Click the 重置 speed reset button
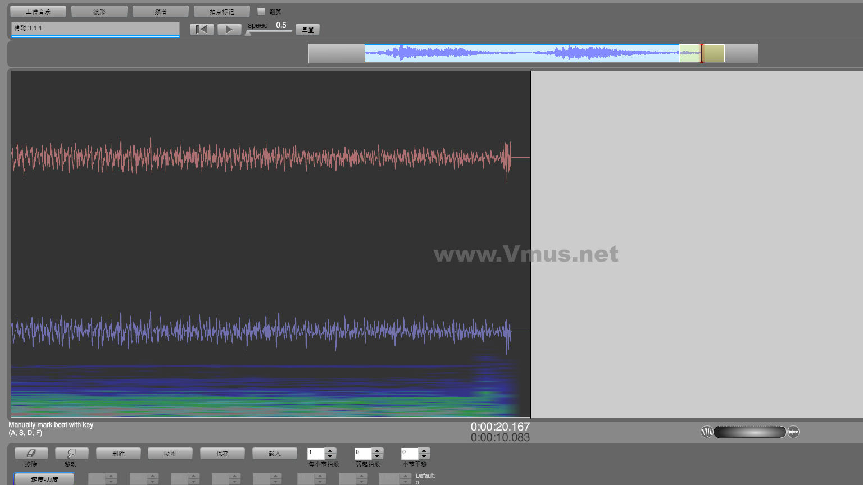 click(307, 29)
